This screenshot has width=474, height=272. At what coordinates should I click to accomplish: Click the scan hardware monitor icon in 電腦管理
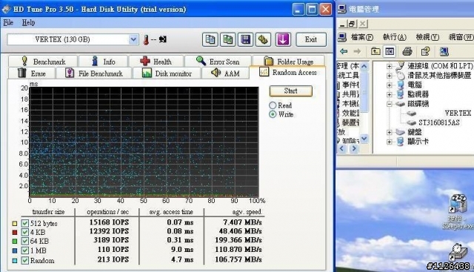click(x=444, y=51)
